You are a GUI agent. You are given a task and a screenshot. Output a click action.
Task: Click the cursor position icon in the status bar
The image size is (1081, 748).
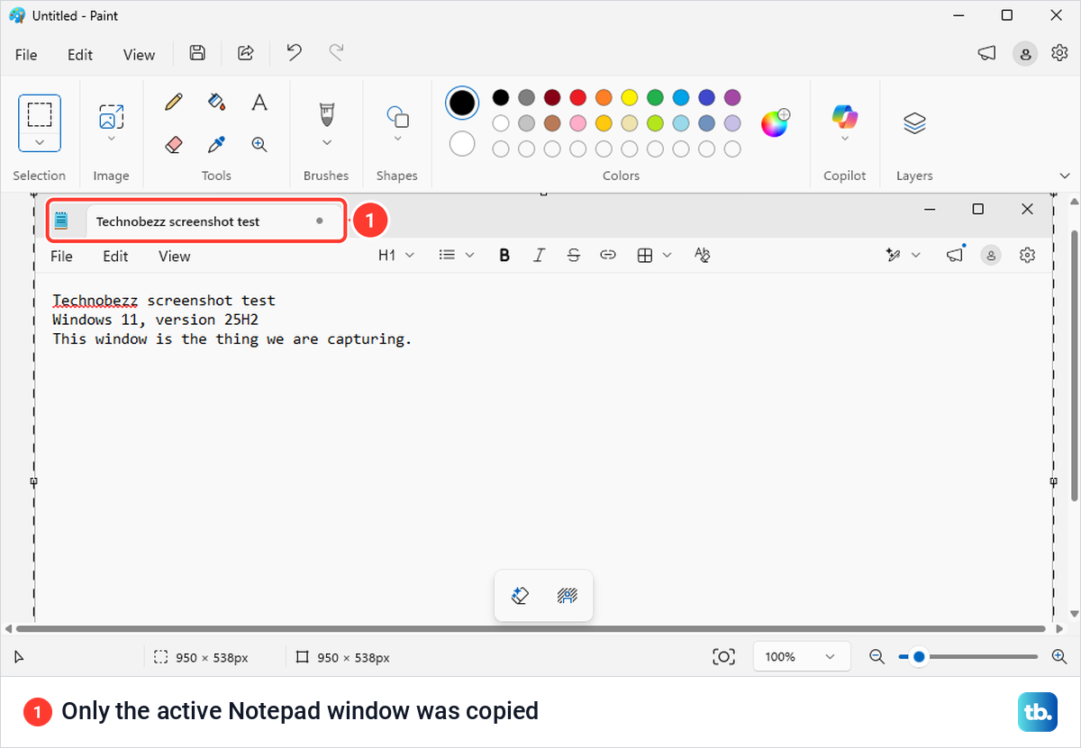point(19,658)
